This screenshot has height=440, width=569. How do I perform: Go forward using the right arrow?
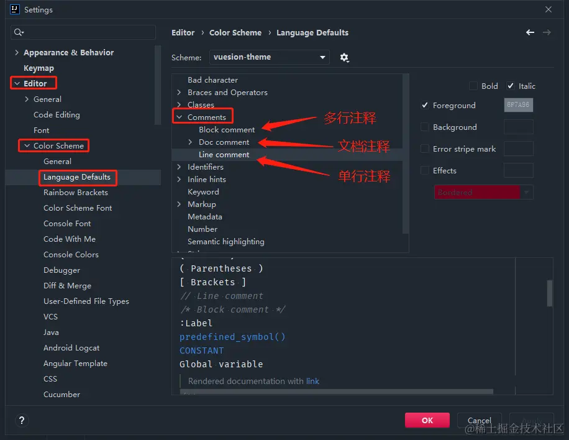(x=547, y=32)
